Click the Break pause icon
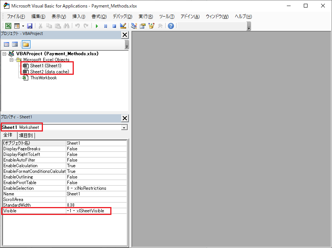The width and height of the screenshot is (332, 248). (105, 26)
